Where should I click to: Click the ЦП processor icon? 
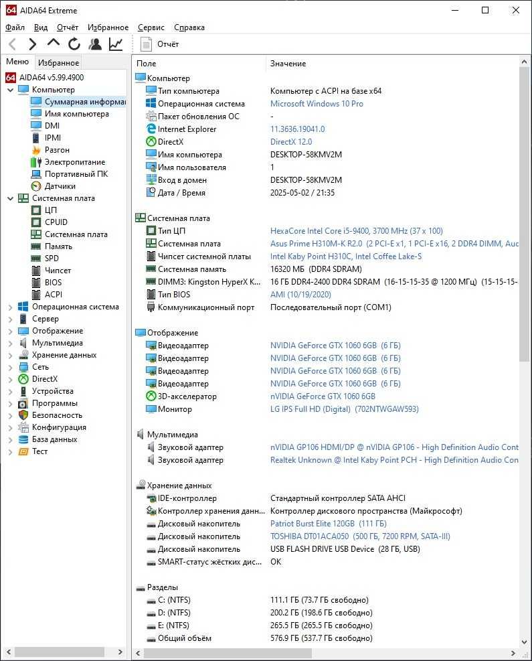click(x=36, y=210)
